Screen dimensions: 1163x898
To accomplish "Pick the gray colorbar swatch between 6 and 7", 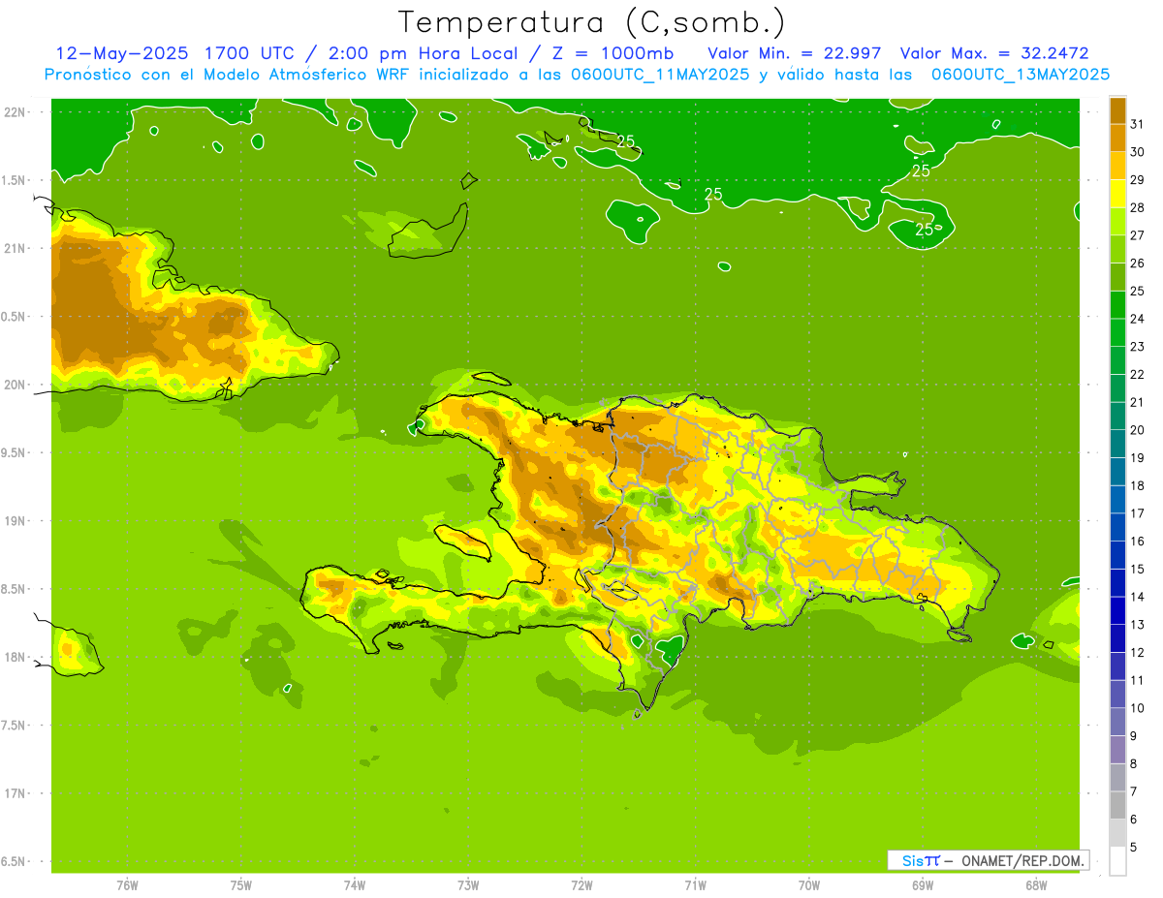I will [x=1117, y=805].
